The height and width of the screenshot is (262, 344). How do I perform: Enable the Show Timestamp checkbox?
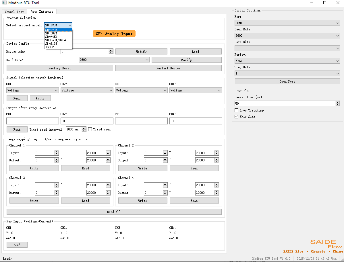pyautogui.click(x=237, y=110)
